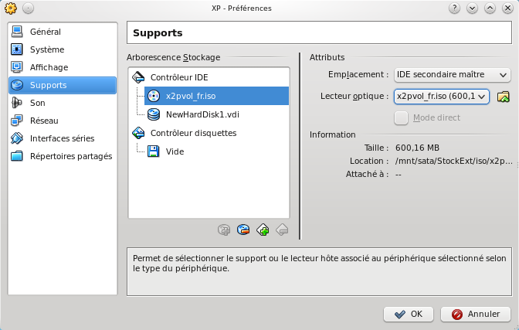519x330 pixels.
Task: Open the Affichage settings category
Action: [49, 67]
